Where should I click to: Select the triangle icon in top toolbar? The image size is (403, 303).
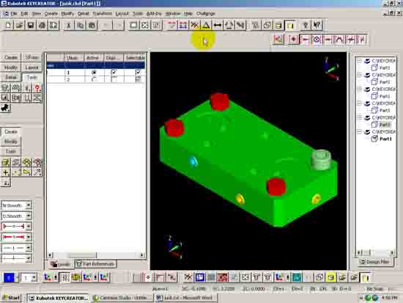coord(206,25)
